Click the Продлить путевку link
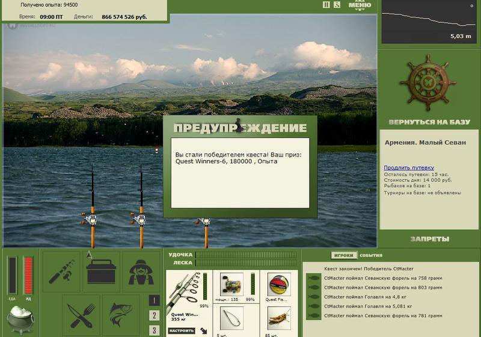Screen dimensions: 481x337 (409, 167)
